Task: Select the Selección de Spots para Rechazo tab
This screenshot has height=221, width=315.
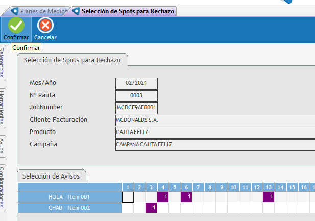Action: [128, 11]
